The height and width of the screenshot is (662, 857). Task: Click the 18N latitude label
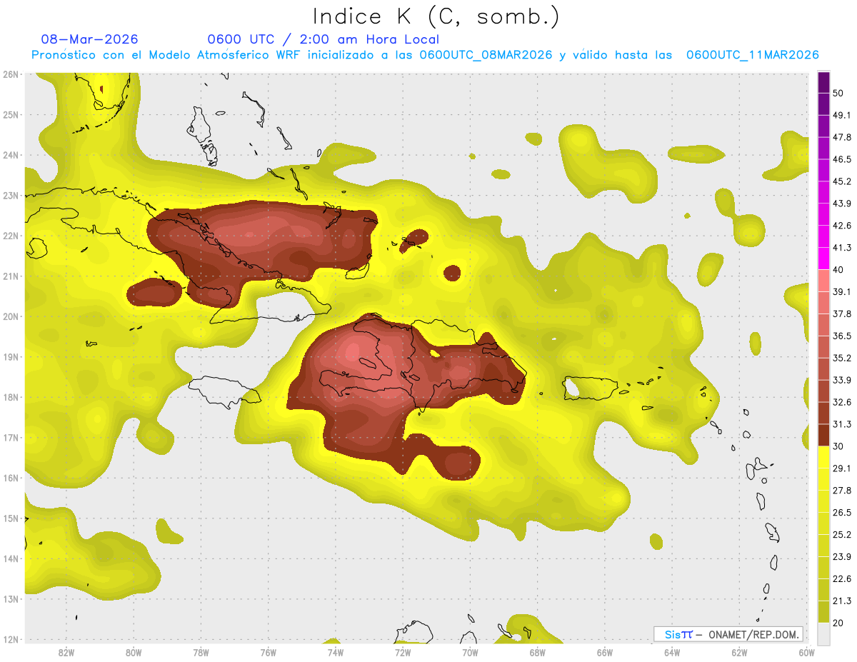11,397
